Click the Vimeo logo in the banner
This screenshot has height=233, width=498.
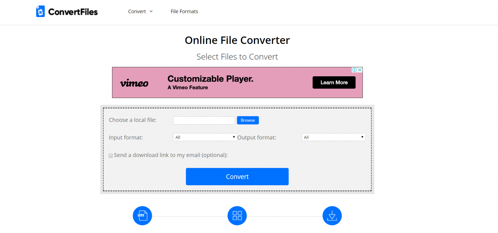[134, 83]
